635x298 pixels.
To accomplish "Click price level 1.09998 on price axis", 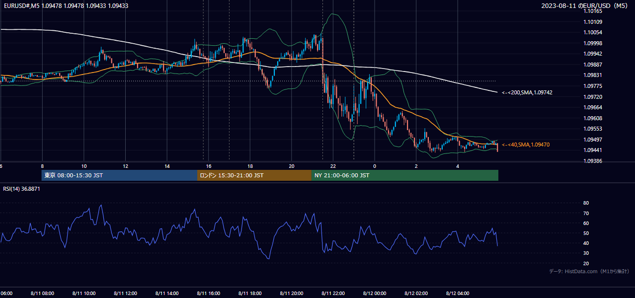I will (593, 43).
